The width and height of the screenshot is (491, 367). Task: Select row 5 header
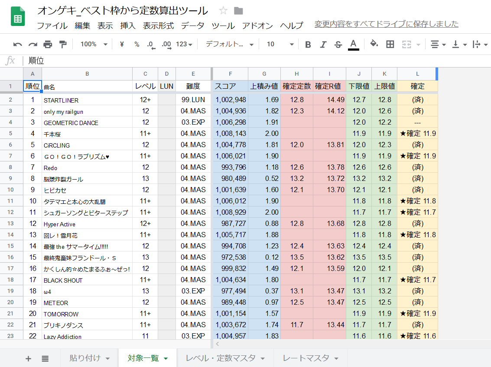(11, 133)
